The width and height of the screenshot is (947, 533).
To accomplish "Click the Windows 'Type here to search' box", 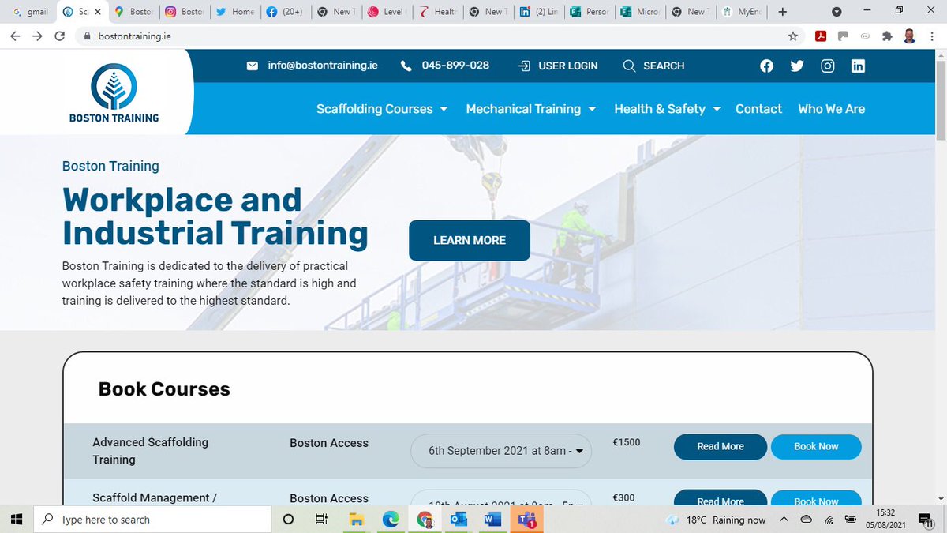I will [152, 520].
